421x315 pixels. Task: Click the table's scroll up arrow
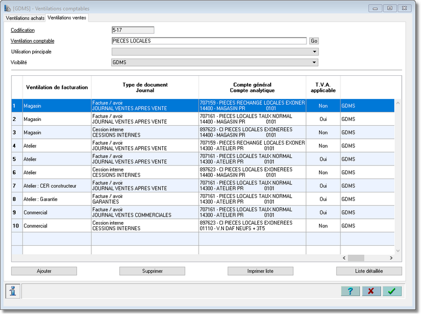pyautogui.click(x=398, y=103)
